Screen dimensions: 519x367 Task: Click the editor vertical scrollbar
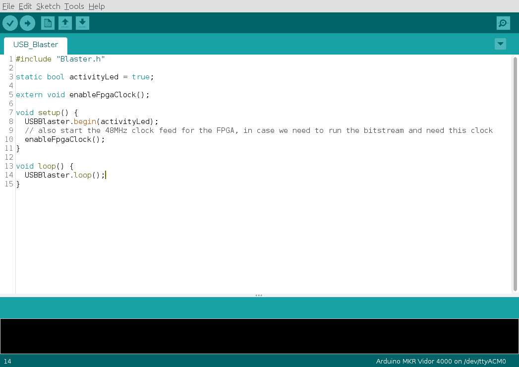click(515, 174)
